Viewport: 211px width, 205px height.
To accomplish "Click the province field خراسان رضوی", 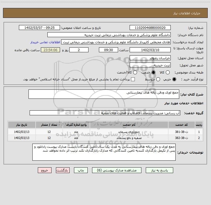I will click(150, 58).
